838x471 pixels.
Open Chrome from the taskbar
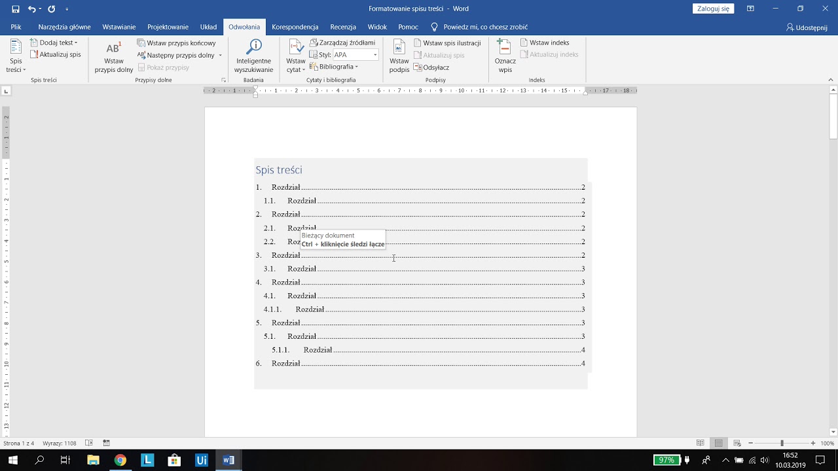[120, 460]
